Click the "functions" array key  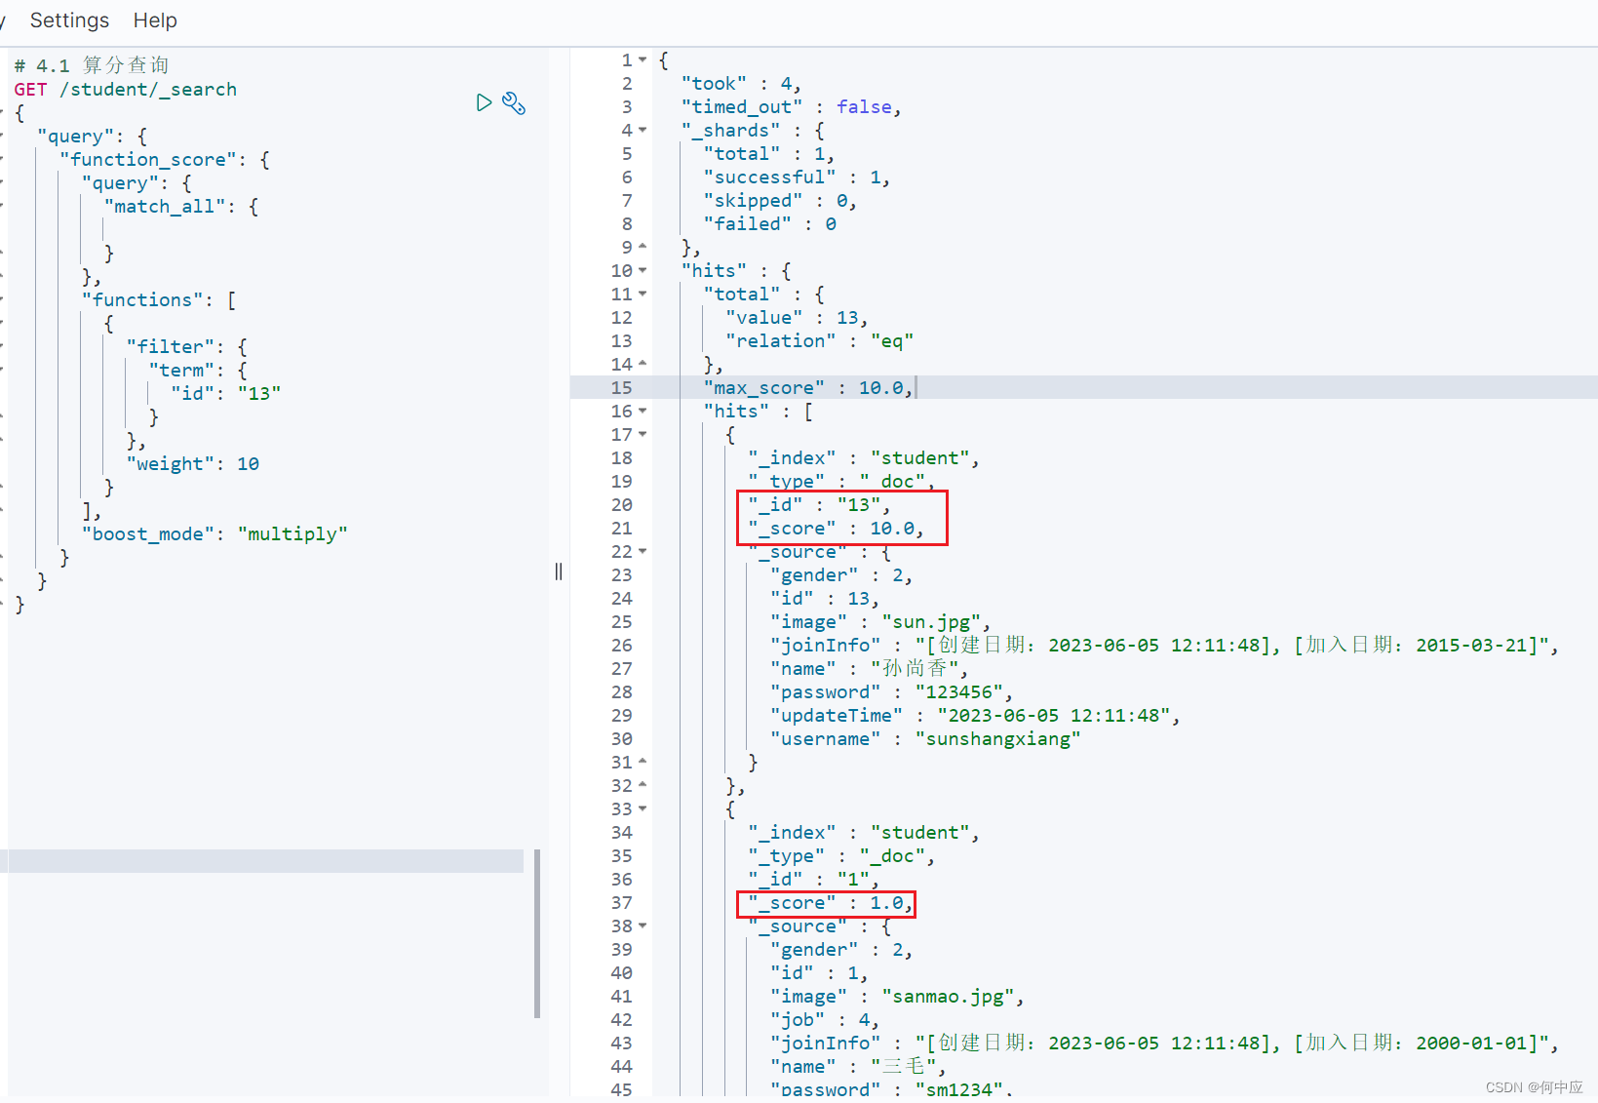[x=142, y=299]
